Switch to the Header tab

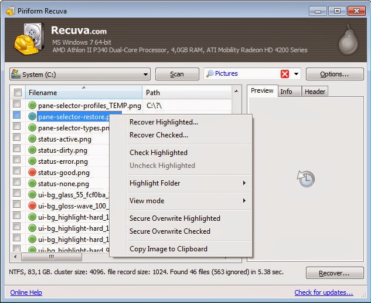pyautogui.click(x=315, y=92)
